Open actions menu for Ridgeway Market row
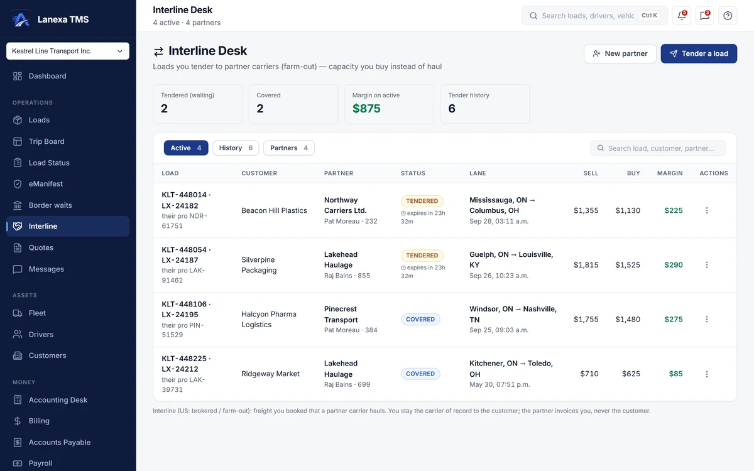This screenshot has width=754, height=471. tap(707, 374)
